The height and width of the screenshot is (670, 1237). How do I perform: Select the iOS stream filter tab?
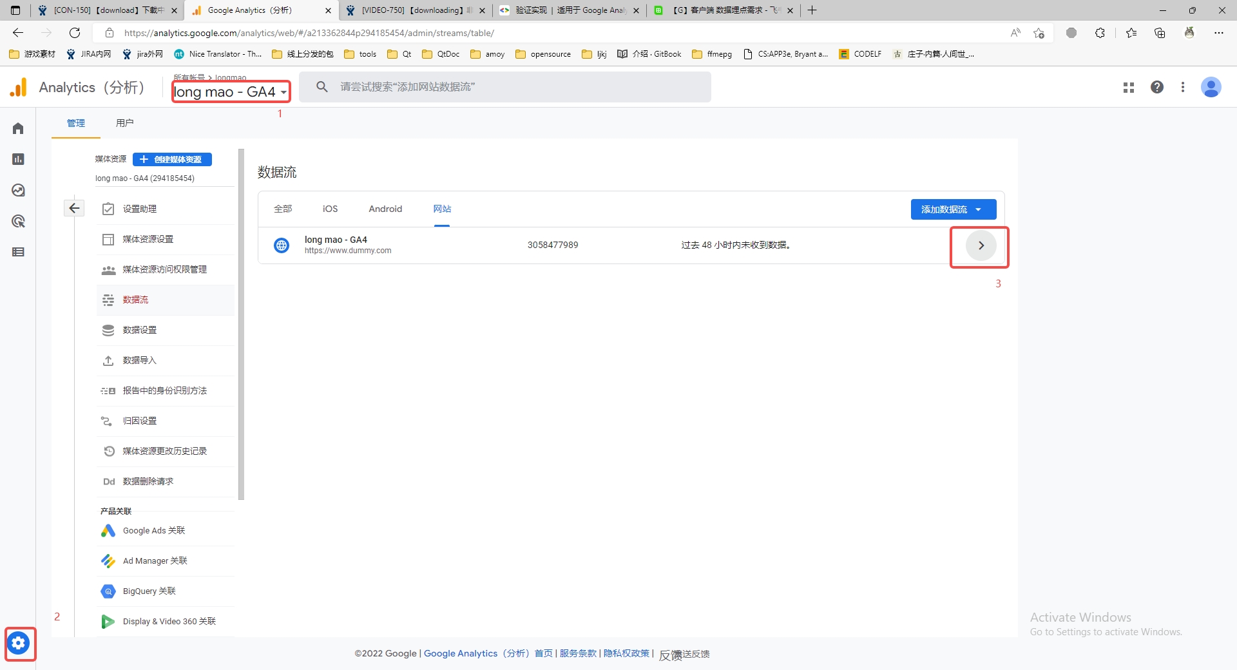pyautogui.click(x=330, y=209)
